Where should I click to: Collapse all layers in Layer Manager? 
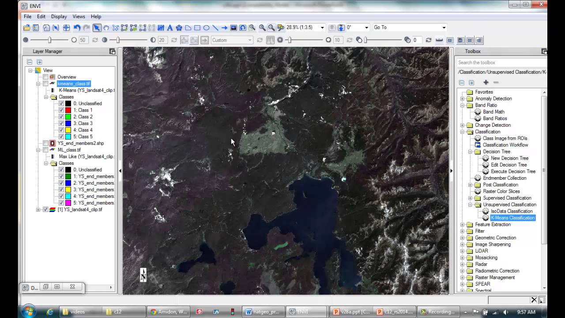[x=30, y=62]
